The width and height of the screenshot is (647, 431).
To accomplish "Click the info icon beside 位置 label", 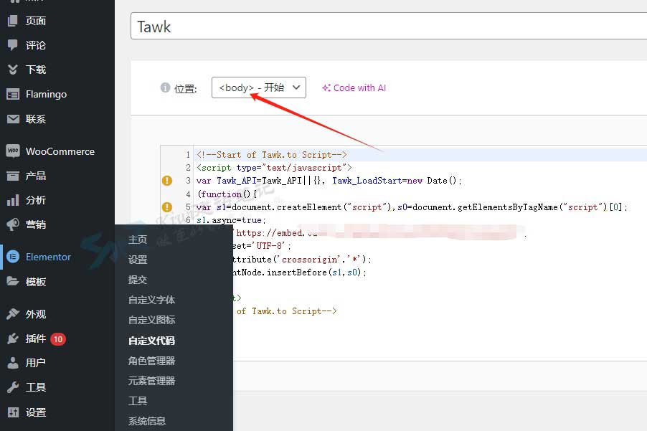I will click(165, 88).
